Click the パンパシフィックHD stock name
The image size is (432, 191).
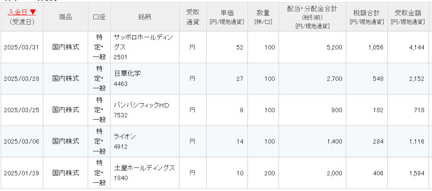click(x=141, y=105)
